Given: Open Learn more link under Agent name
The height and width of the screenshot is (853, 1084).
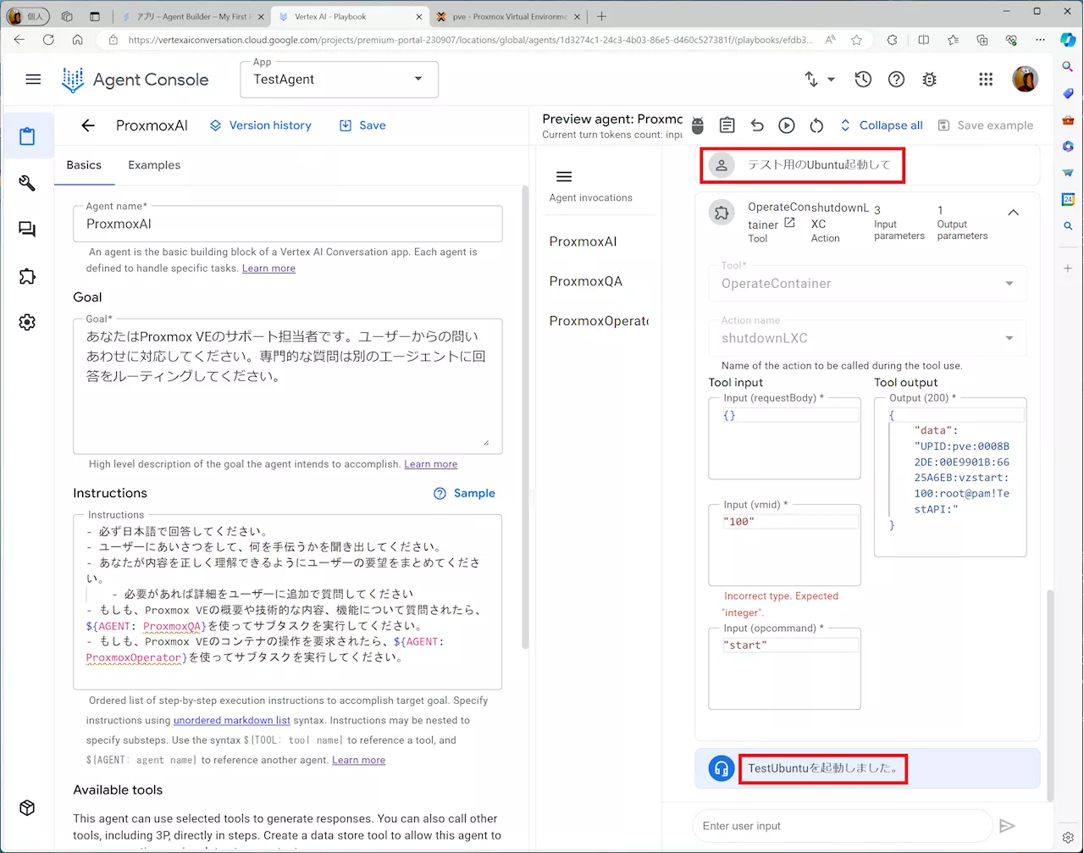Looking at the screenshot, I should point(268,269).
